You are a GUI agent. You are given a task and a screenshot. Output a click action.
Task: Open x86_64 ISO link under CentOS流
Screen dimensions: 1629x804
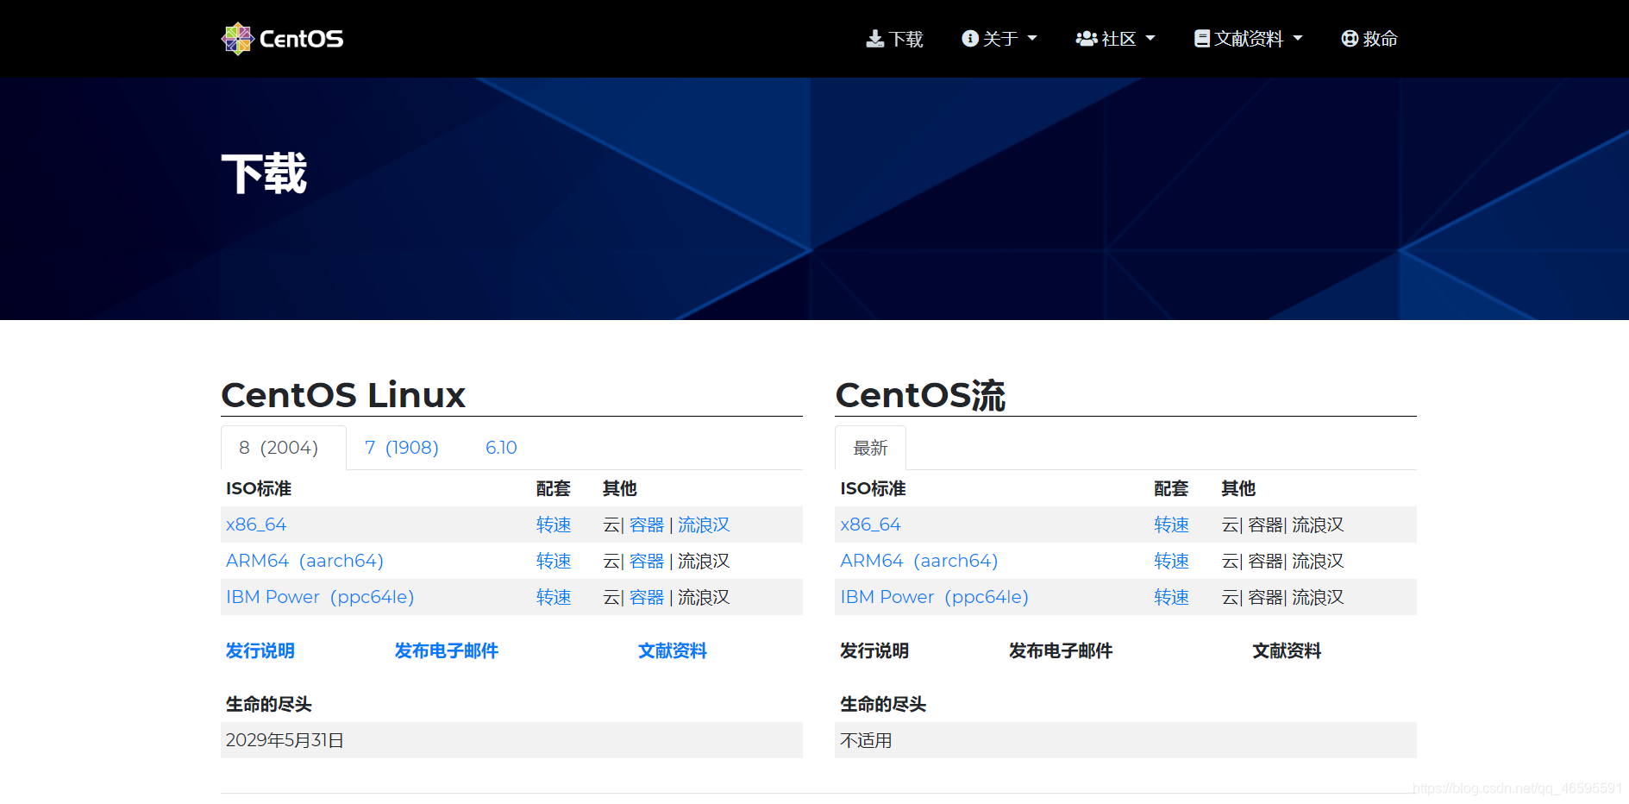pyautogui.click(x=871, y=524)
